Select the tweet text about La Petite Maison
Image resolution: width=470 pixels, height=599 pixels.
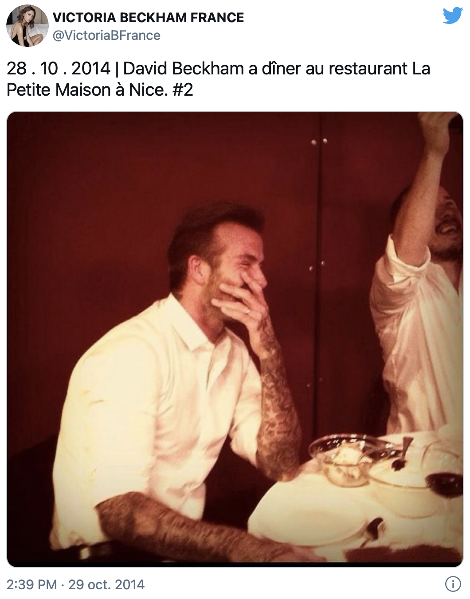[218, 79]
